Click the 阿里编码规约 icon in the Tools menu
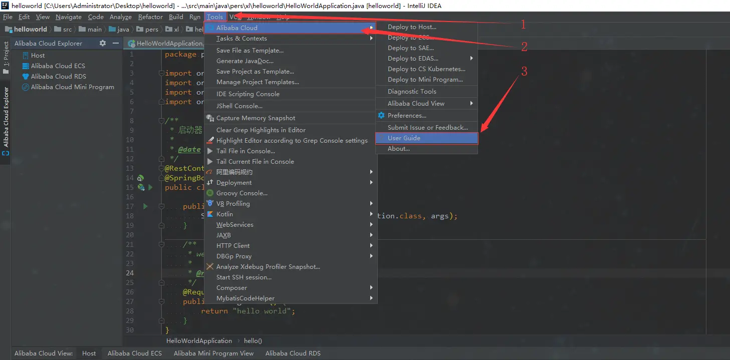 pyautogui.click(x=210, y=172)
